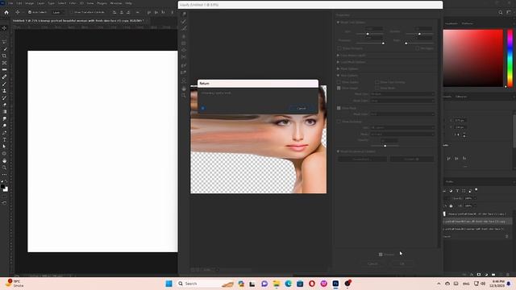Select the Move tool in Photoshop toolbar
The width and height of the screenshot is (516, 290).
pyautogui.click(x=4, y=28)
